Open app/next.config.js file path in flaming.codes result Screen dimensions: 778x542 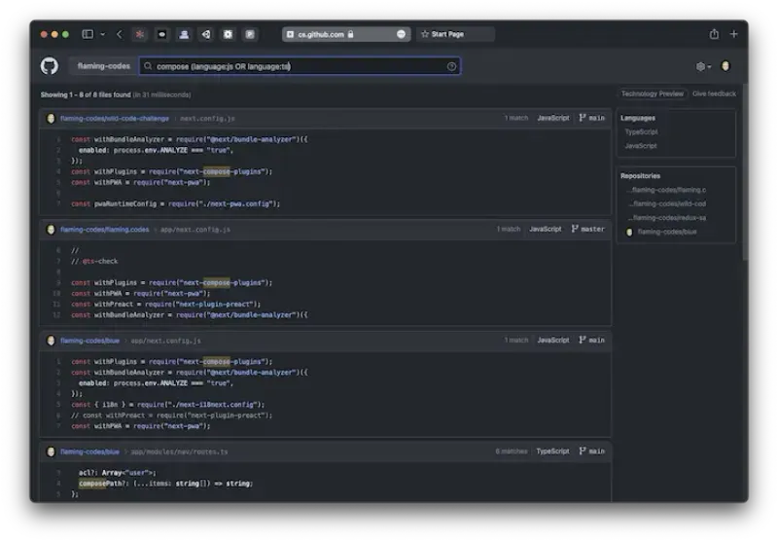point(195,230)
